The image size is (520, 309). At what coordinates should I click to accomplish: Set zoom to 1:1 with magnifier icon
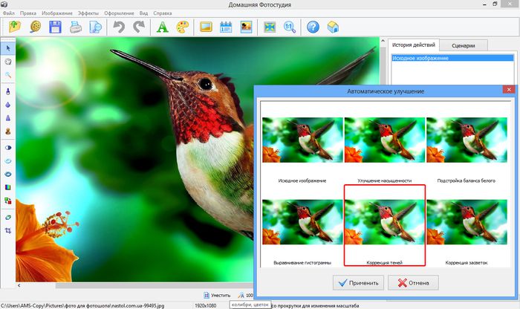pos(290,27)
